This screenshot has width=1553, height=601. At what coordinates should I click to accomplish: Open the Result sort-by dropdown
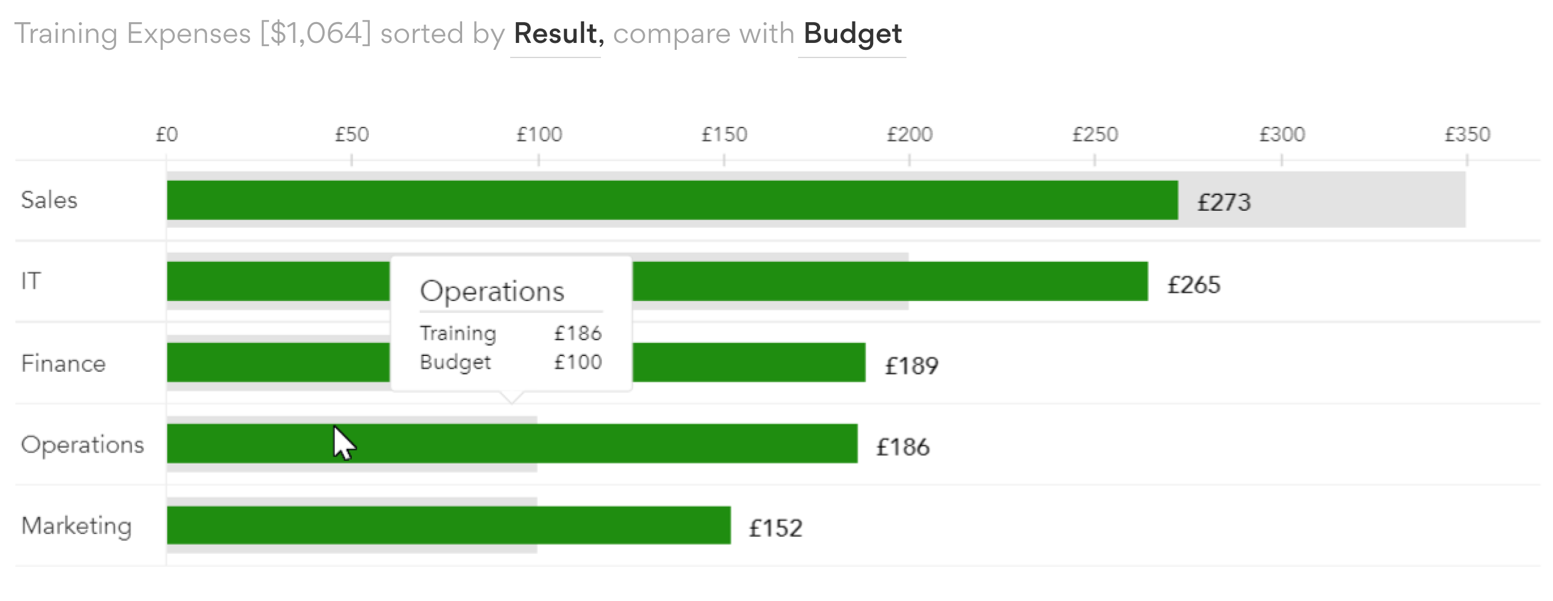556,34
